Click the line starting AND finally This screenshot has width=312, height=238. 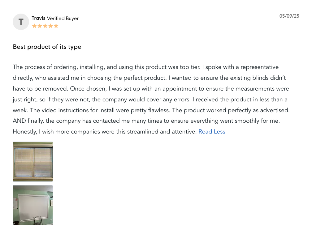pyautogui.click(x=146, y=121)
